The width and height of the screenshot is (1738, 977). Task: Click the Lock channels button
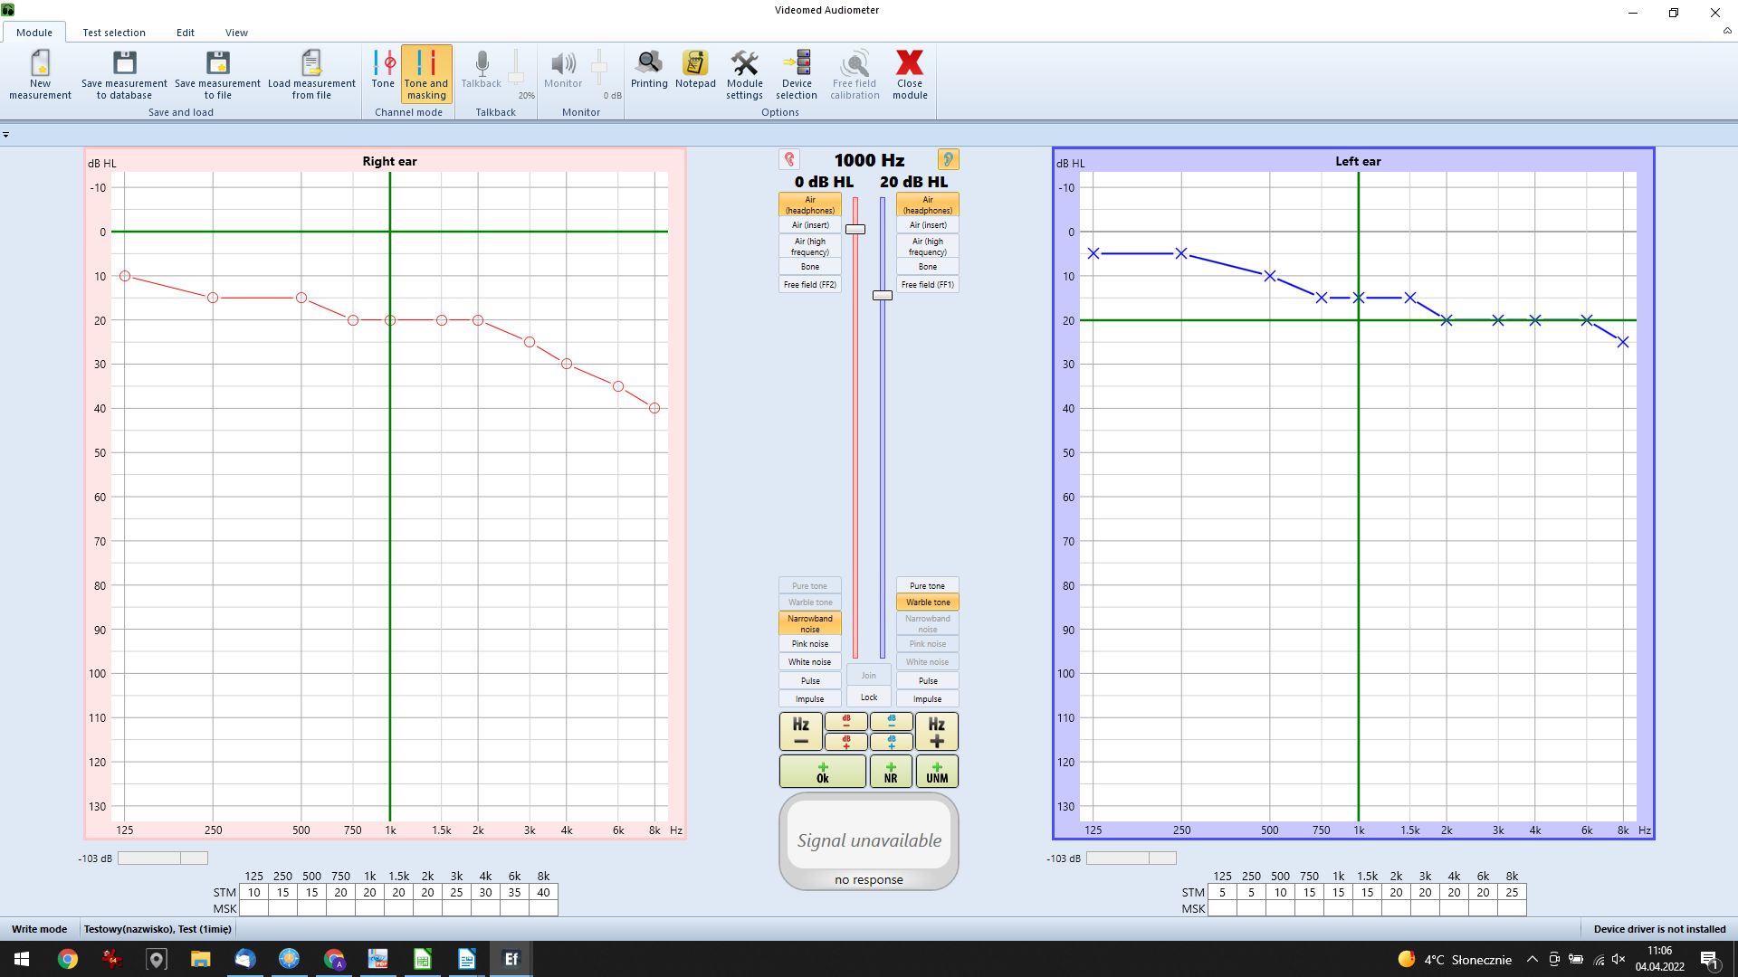click(x=869, y=697)
